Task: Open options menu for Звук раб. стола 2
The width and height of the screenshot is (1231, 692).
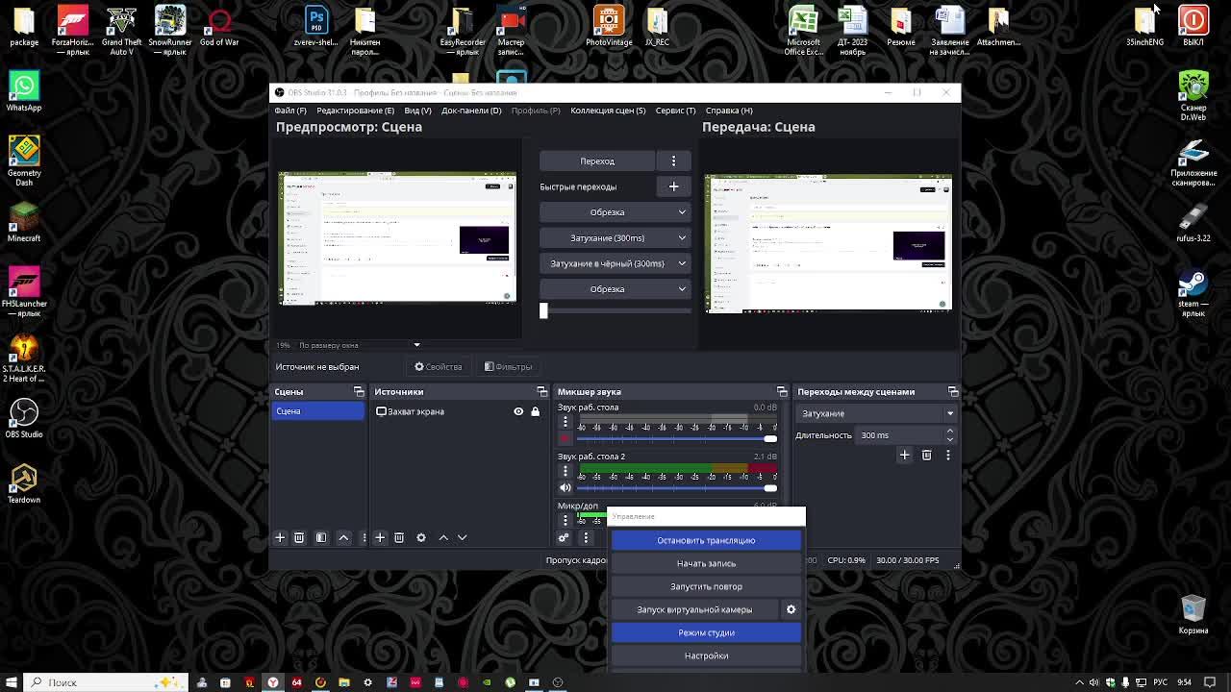Action: (565, 471)
